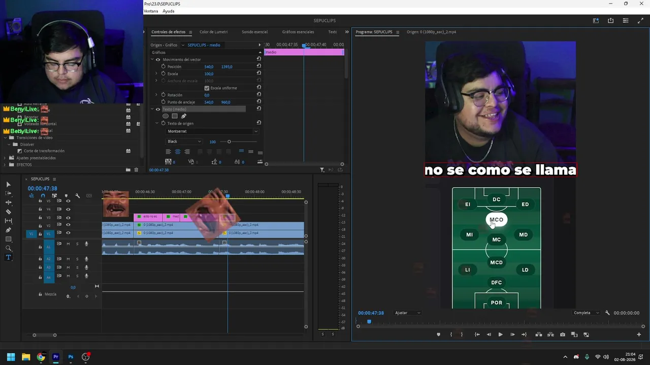Image resolution: width=650 pixels, height=365 pixels.
Task: Solo audio track A2
Action: [x=77, y=259]
